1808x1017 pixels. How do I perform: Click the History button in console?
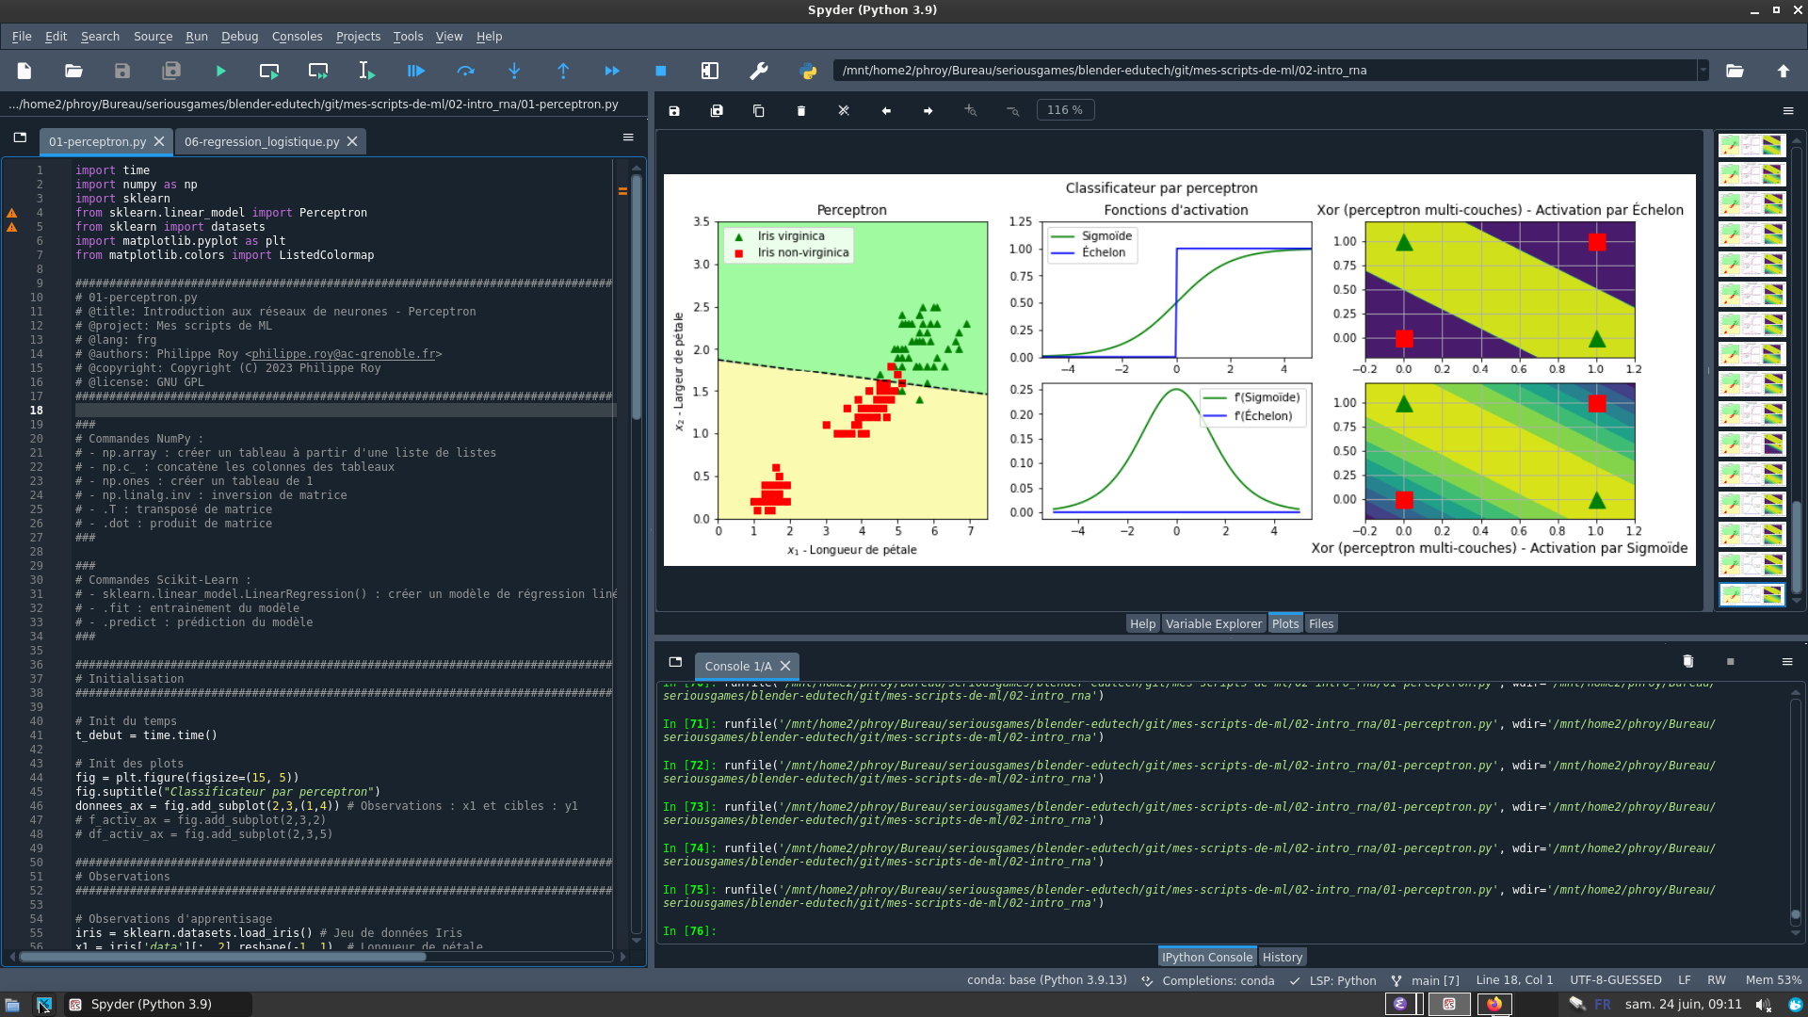[1282, 955]
